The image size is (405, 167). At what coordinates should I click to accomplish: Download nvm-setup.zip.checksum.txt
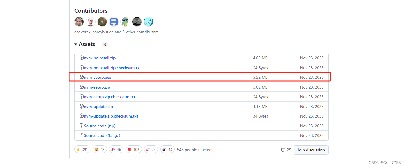click(x=110, y=97)
